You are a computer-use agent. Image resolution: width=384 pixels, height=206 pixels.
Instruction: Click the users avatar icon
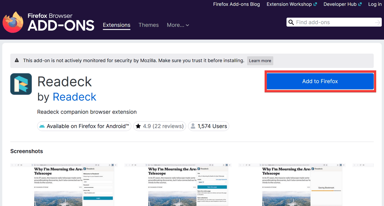tap(193, 126)
